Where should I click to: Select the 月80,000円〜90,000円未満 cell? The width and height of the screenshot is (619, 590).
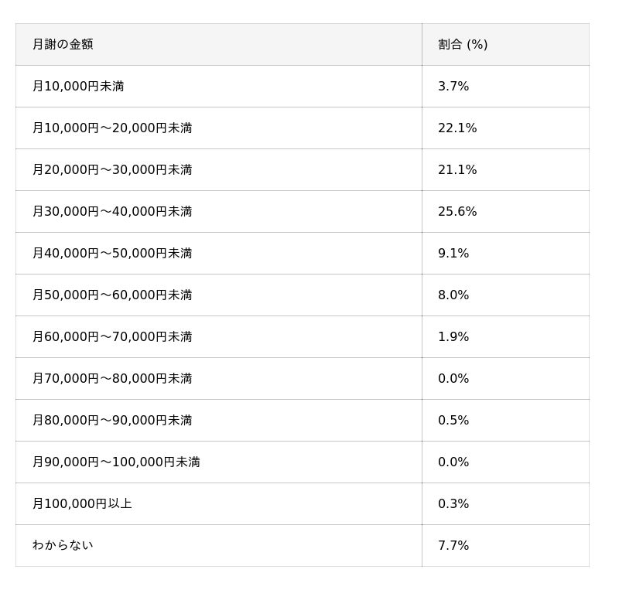coord(112,420)
